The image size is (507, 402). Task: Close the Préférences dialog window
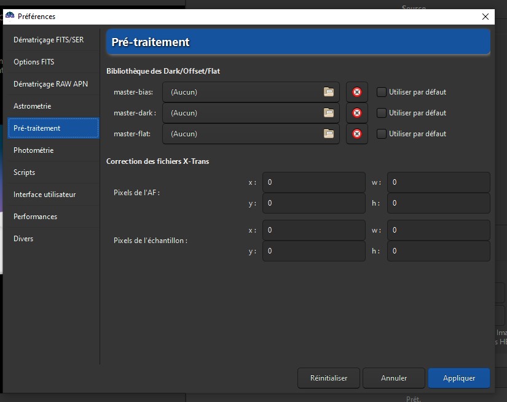point(485,17)
